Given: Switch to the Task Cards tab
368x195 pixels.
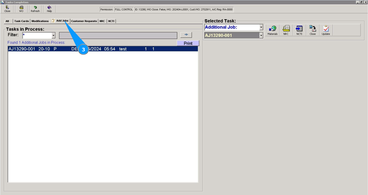Looking at the screenshot, I should 22,21.
